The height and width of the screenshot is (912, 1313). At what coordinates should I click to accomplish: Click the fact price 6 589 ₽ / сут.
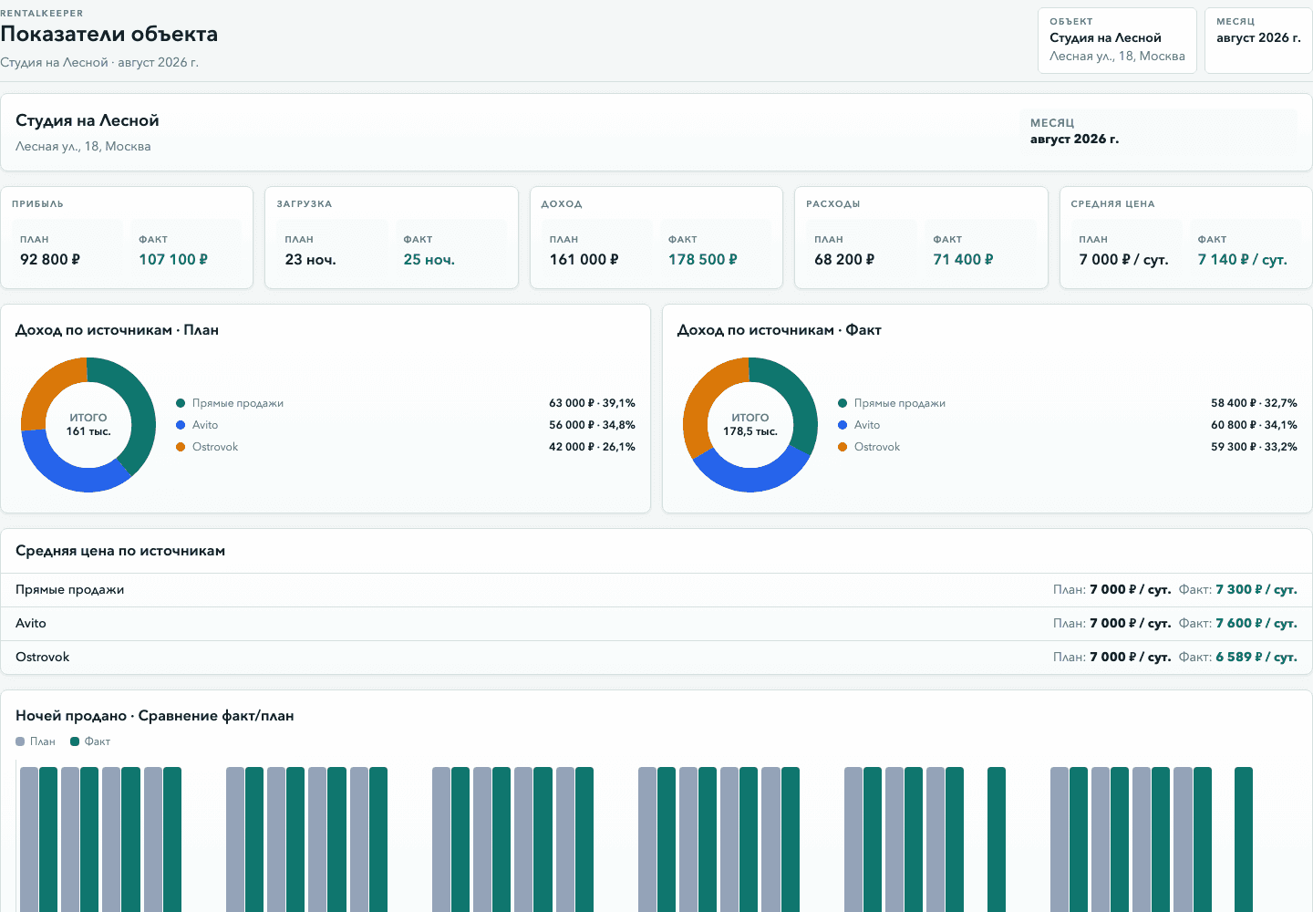tap(1256, 658)
